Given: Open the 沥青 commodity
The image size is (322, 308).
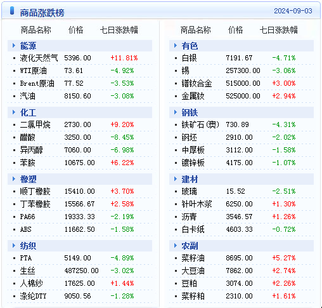Looking at the screenshot, I should pos(190,217).
